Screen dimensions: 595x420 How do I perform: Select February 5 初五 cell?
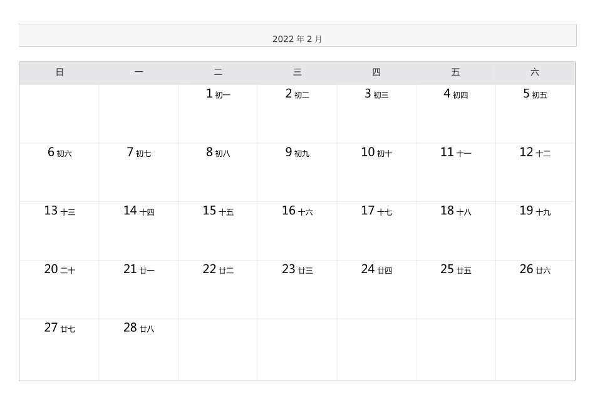(x=535, y=94)
